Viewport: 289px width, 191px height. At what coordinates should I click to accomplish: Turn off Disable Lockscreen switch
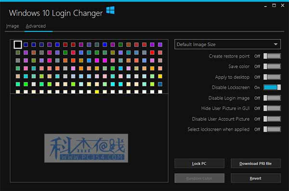click(x=272, y=87)
